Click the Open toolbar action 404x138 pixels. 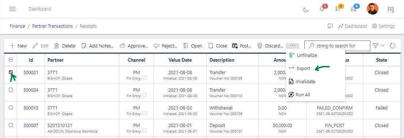point(193,46)
